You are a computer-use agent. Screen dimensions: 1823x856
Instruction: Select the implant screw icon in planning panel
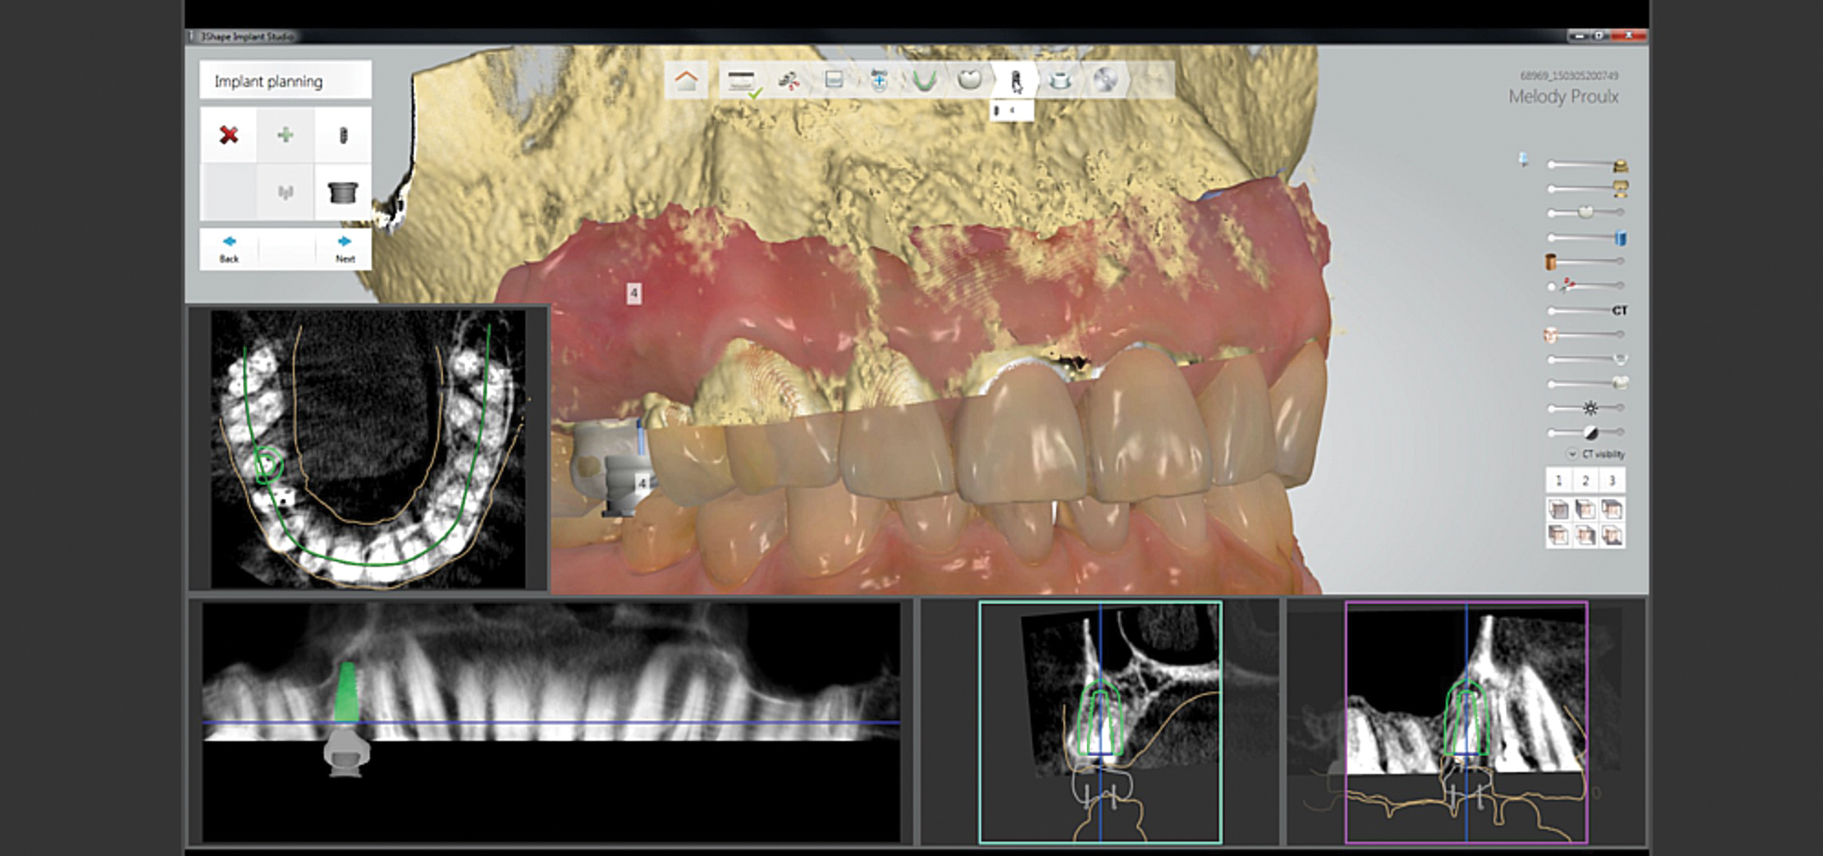(343, 135)
